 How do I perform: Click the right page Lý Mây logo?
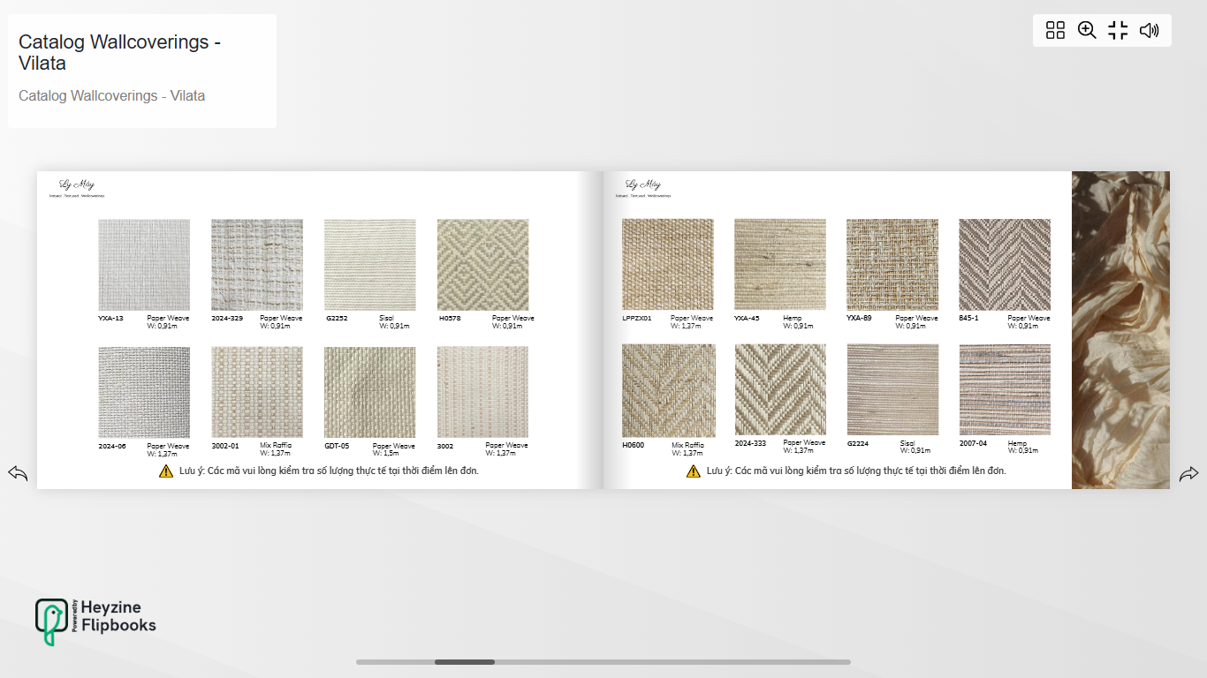click(643, 187)
